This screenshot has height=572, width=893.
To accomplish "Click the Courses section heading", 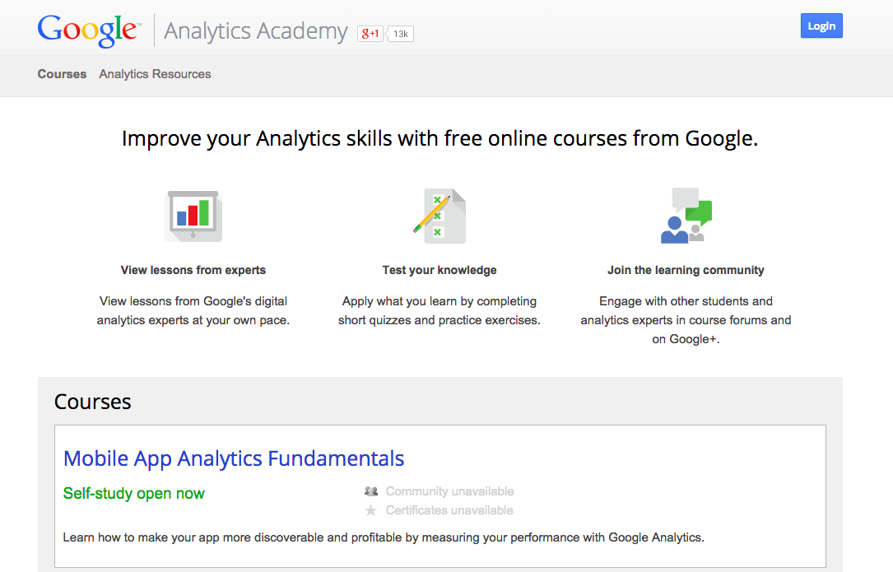I will pyautogui.click(x=93, y=402).
